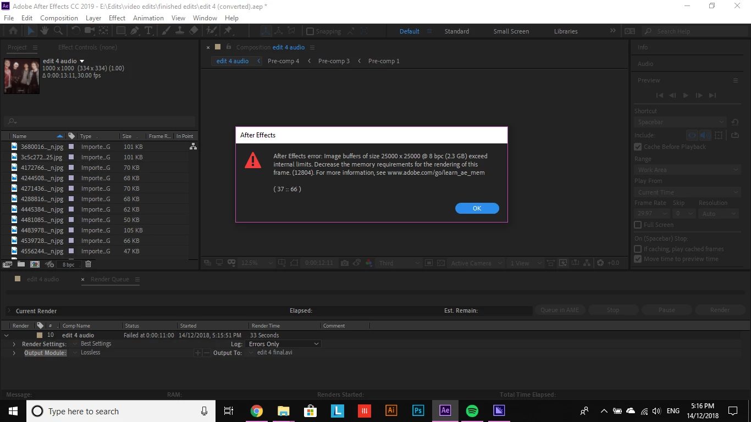Expand the Current Render details

point(9,311)
